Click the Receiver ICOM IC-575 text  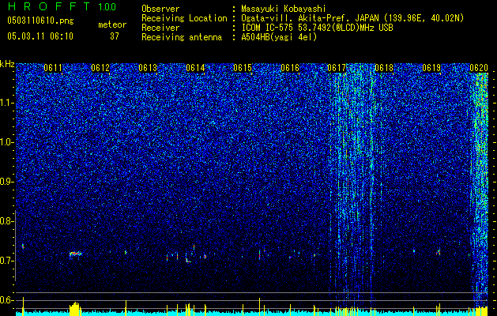(x=317, y=28)
